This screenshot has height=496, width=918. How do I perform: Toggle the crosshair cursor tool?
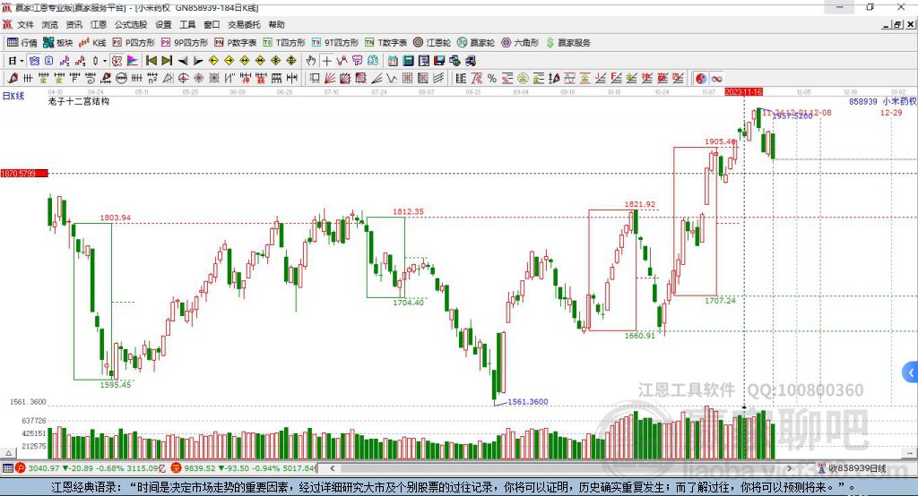[326, 61]
